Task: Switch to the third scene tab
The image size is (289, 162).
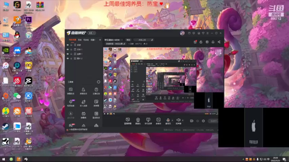Action: click(x=86, y=40)
